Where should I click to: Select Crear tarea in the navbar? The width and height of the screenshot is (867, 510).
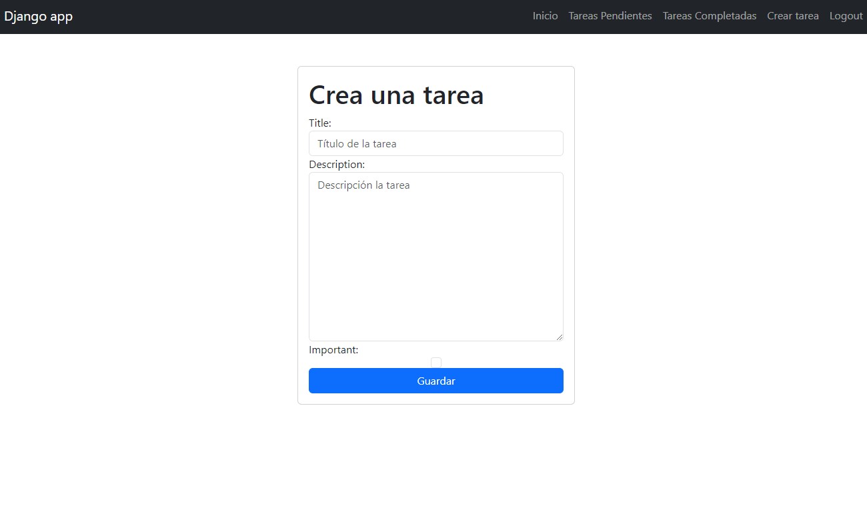792,15
